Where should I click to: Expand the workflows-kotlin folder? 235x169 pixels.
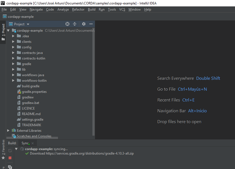(x=13, y=81)
